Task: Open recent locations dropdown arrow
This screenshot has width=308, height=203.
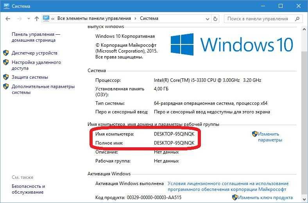Action: tap(29, 19)
